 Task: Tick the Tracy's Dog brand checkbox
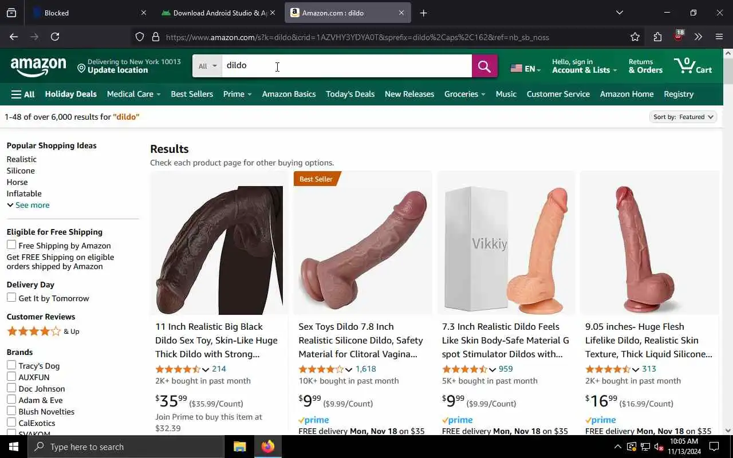point(11,365)
